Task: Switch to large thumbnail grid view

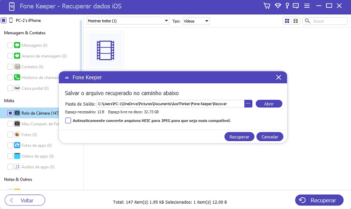Action: click(287, 21)
